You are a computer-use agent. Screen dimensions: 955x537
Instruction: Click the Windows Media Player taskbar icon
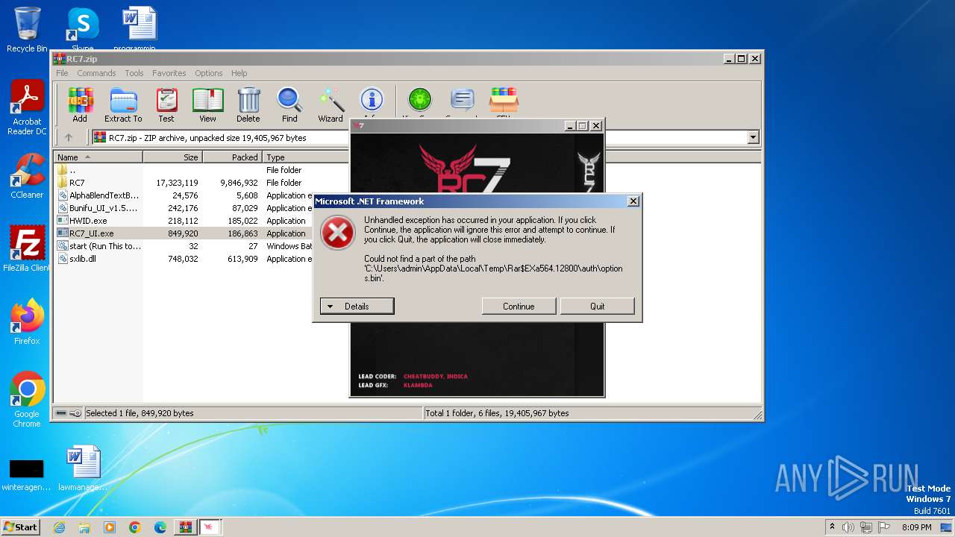[110, 527]
